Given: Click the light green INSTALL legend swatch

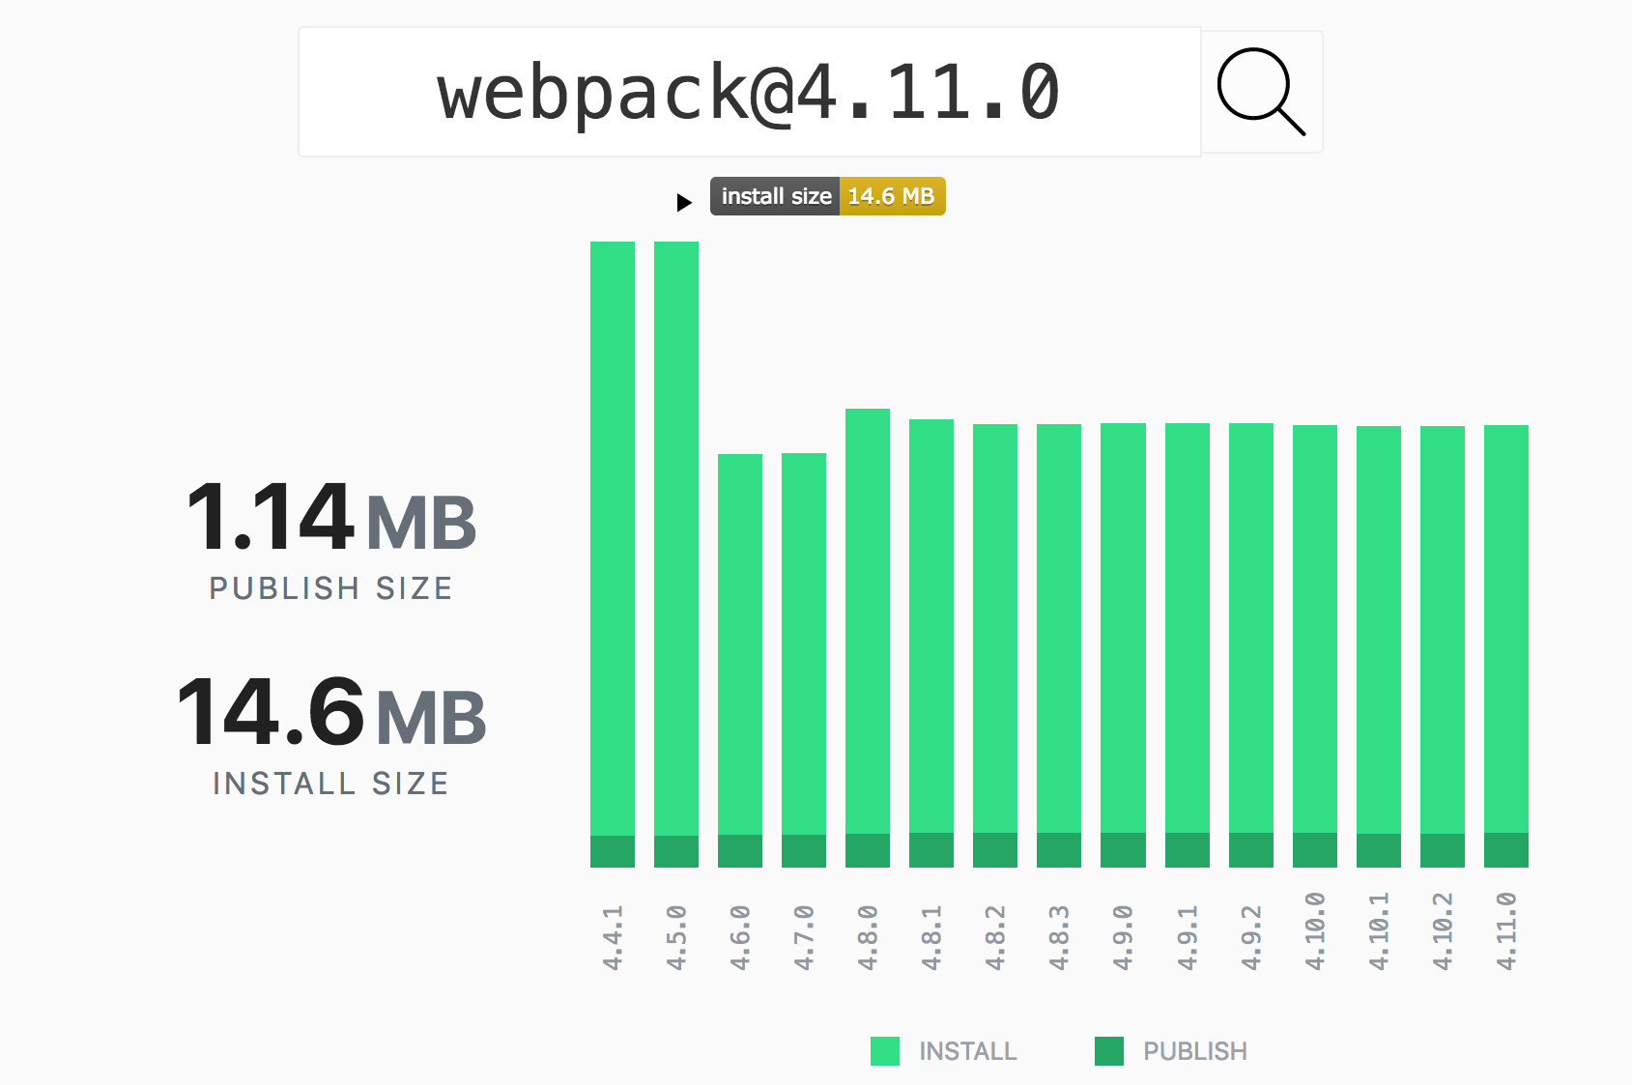Looking at the screenshot, I should coord(885,1051).
